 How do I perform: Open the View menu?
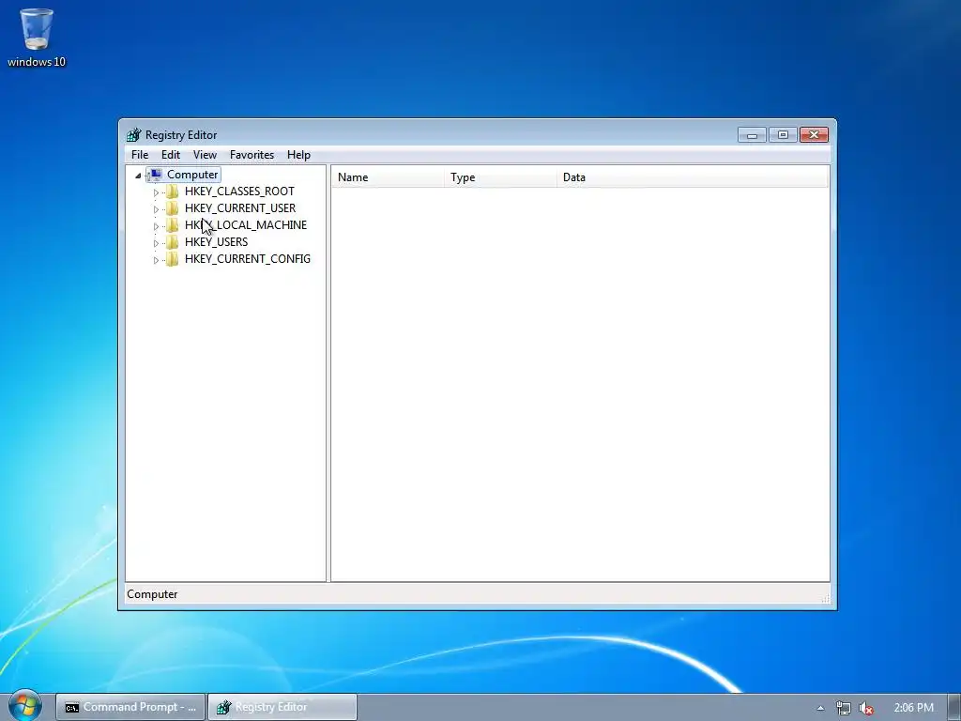click(205, 155)
